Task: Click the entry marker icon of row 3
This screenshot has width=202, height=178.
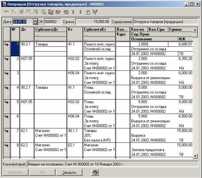Action: (6, 73)
